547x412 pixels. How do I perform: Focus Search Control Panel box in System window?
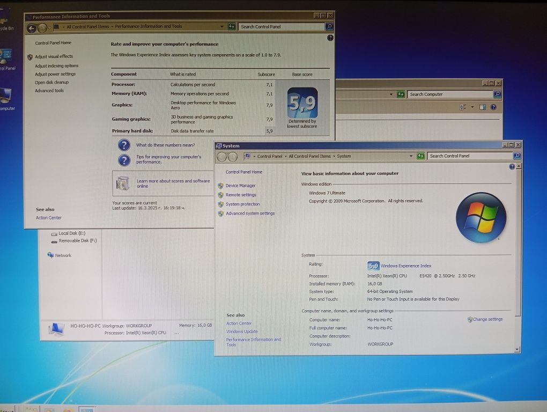[470, 156]
